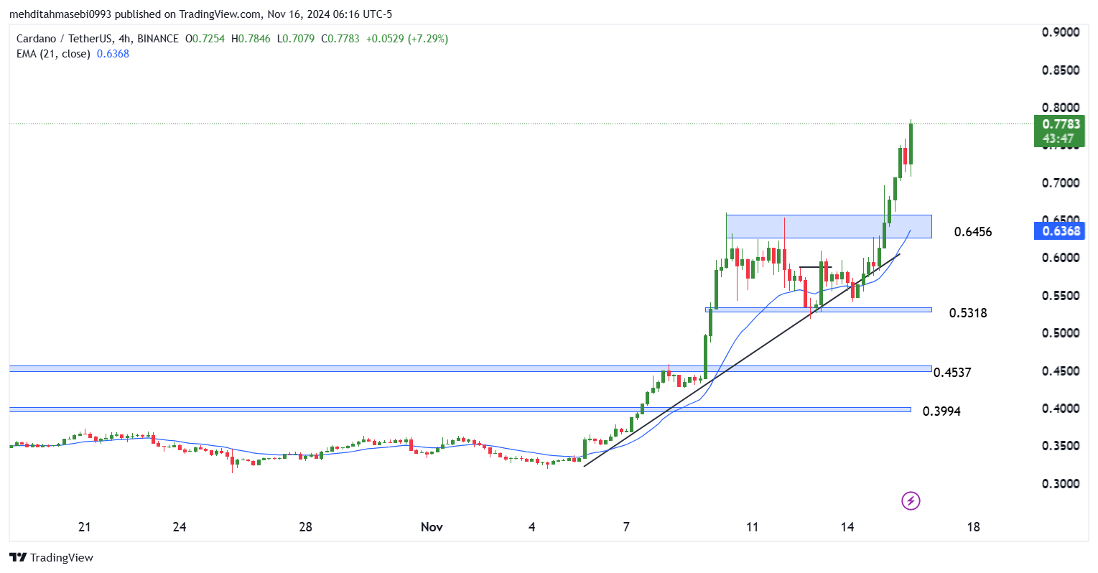Click the 0.9000 price axis label
Screen dimensions: 1098x573
click(x=1061, y=32)
